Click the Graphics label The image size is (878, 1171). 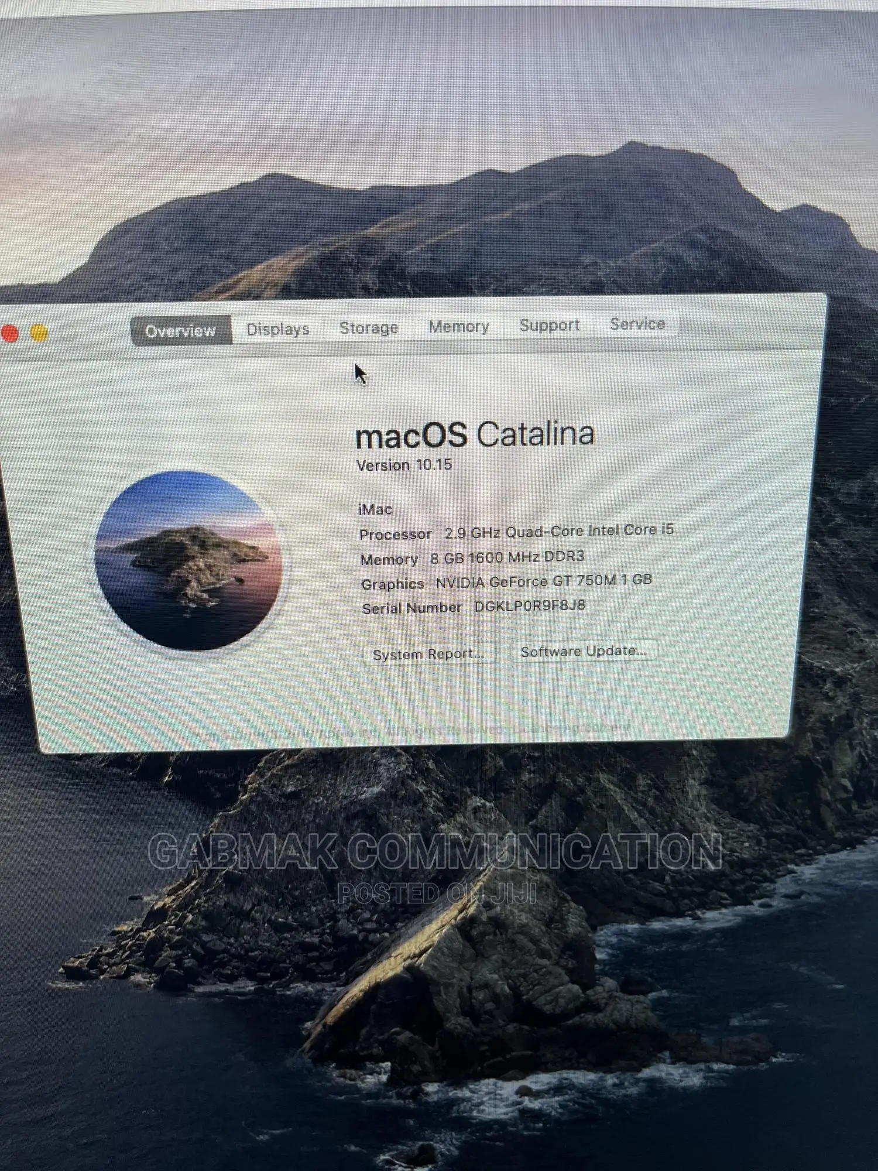(x=393, y=584)
